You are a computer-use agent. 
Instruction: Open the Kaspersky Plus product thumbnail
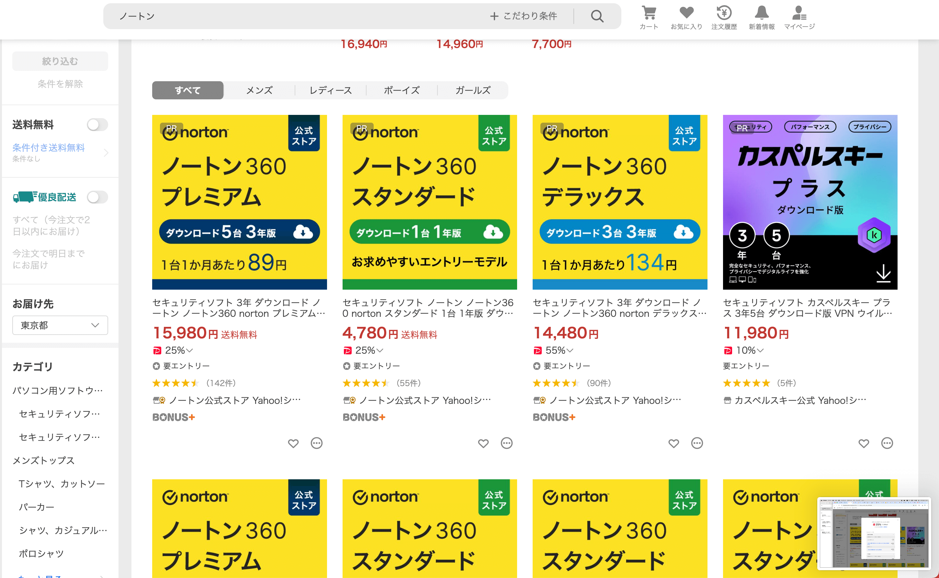(810, 202)
